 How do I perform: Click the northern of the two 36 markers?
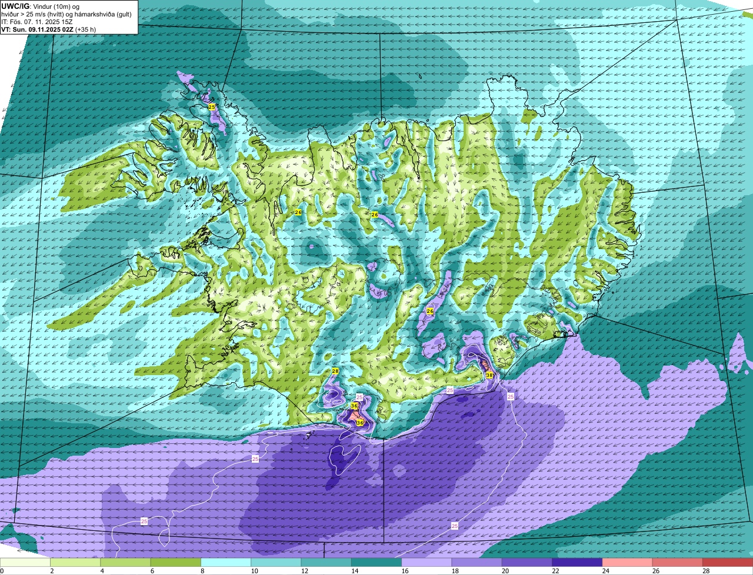coord(354,406)
